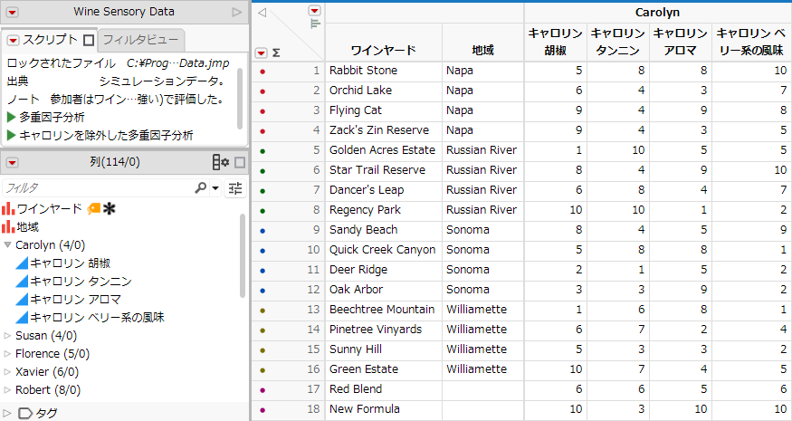Open the filter sliders options button
This screenshot has height=421, width=792.
(235, 188)
